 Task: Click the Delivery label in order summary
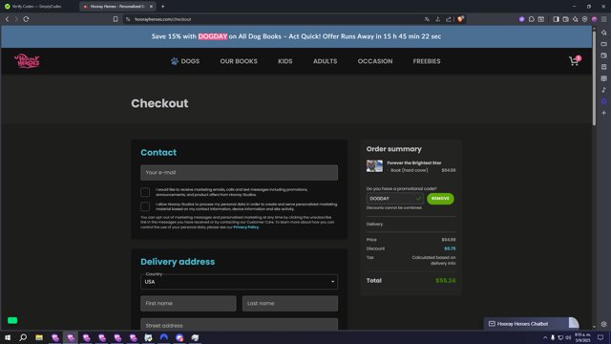click(374, 224)
